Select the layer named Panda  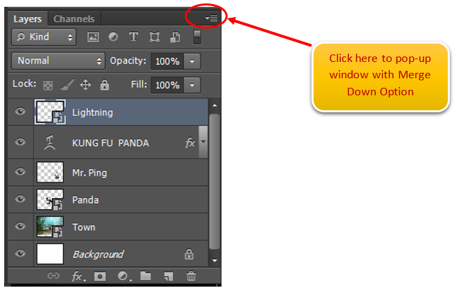85,200
